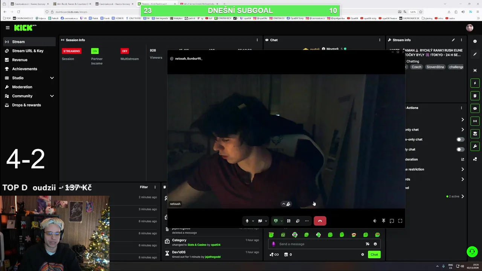Expand the Studio submenu chevron

coord(52,78)
